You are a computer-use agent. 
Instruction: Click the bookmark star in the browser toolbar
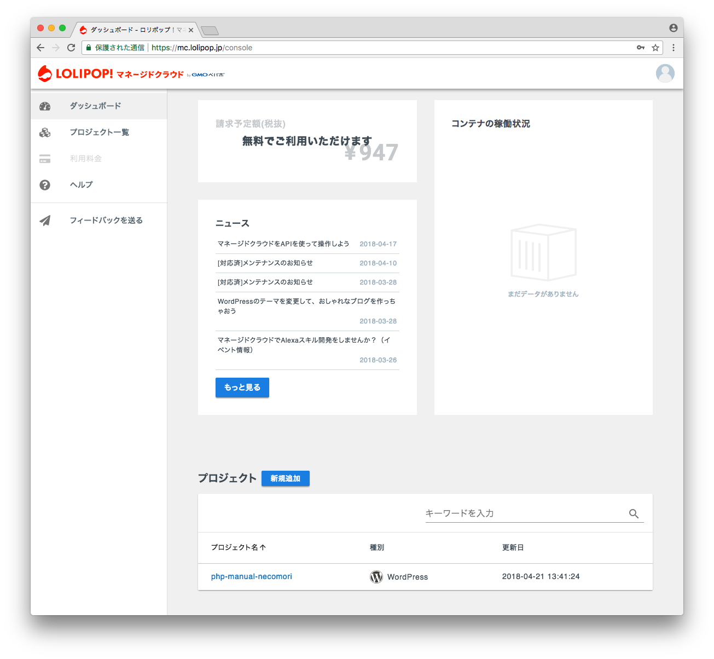tap(655, 48)
